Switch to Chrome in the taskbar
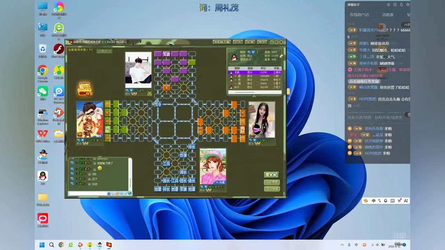 (61, 245)
